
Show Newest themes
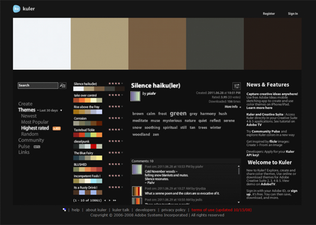(x=29, y=116)
